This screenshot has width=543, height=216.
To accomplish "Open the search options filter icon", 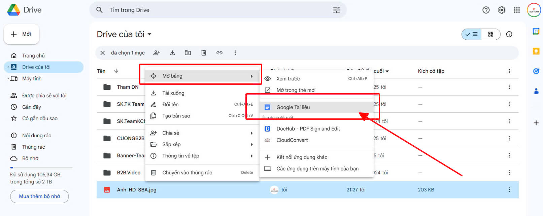I will tap(336, 10).
